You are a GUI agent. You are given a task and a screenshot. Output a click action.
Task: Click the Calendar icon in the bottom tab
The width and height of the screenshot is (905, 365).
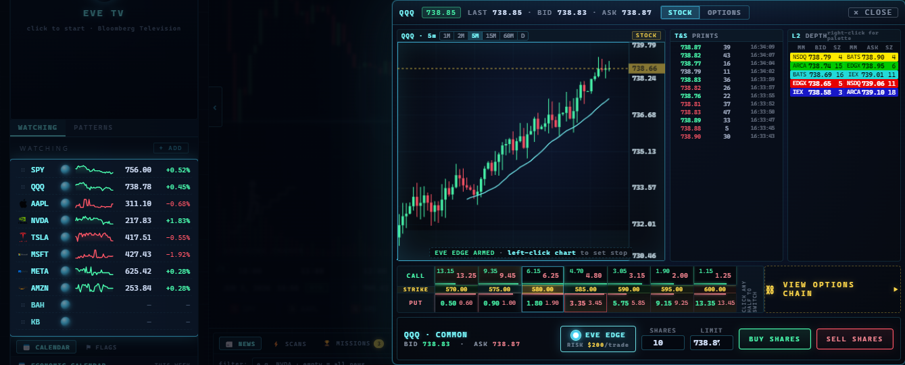[x=26, y=347]
